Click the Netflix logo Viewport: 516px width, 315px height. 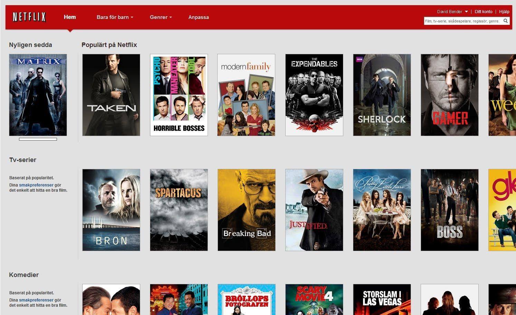click(29, 17)
